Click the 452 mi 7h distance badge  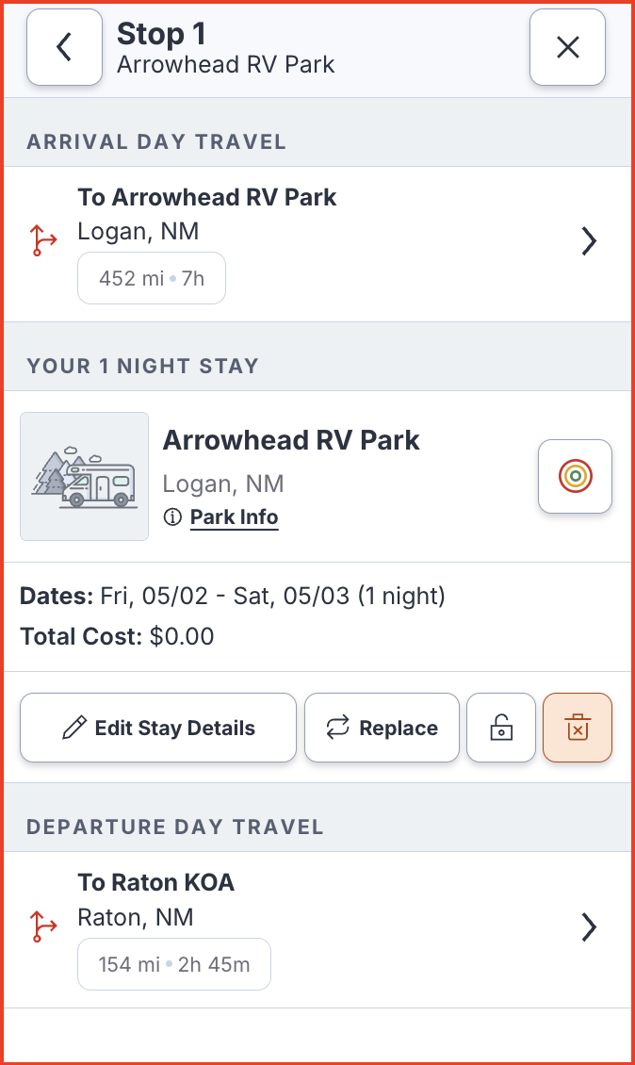click(x=152, y=278)
